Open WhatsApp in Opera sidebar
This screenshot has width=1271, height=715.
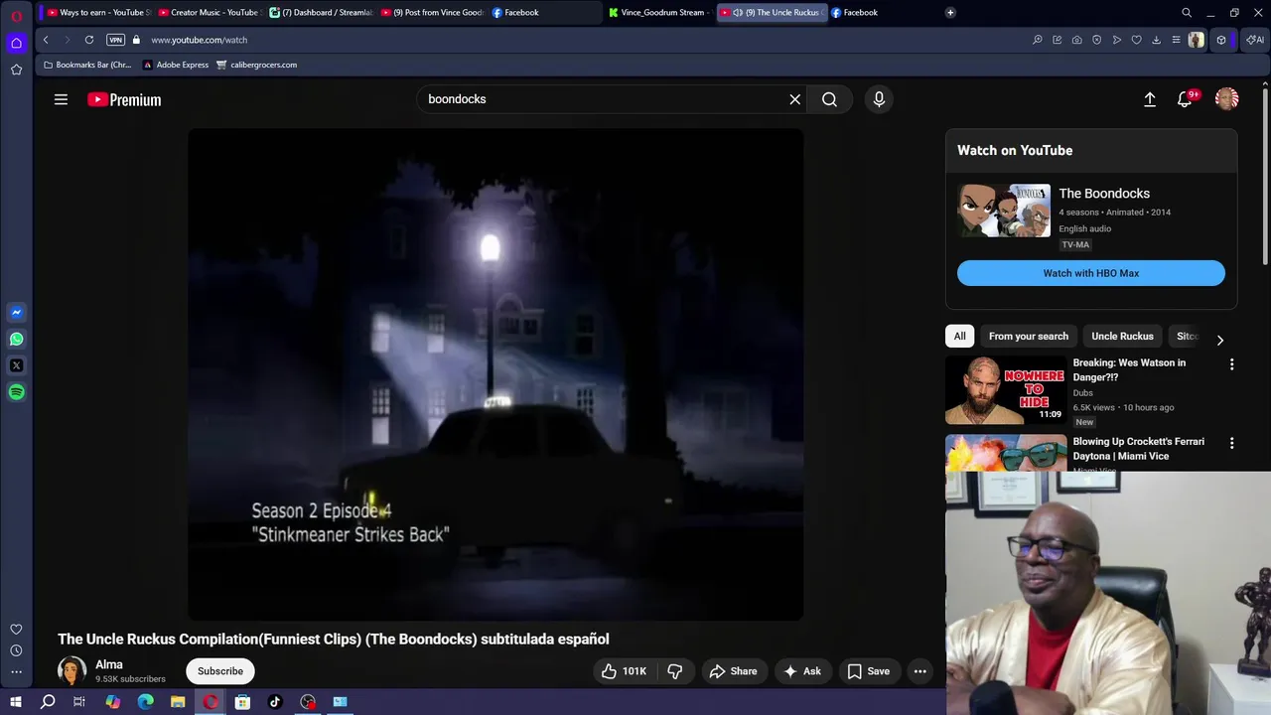(x=16, y=339)
